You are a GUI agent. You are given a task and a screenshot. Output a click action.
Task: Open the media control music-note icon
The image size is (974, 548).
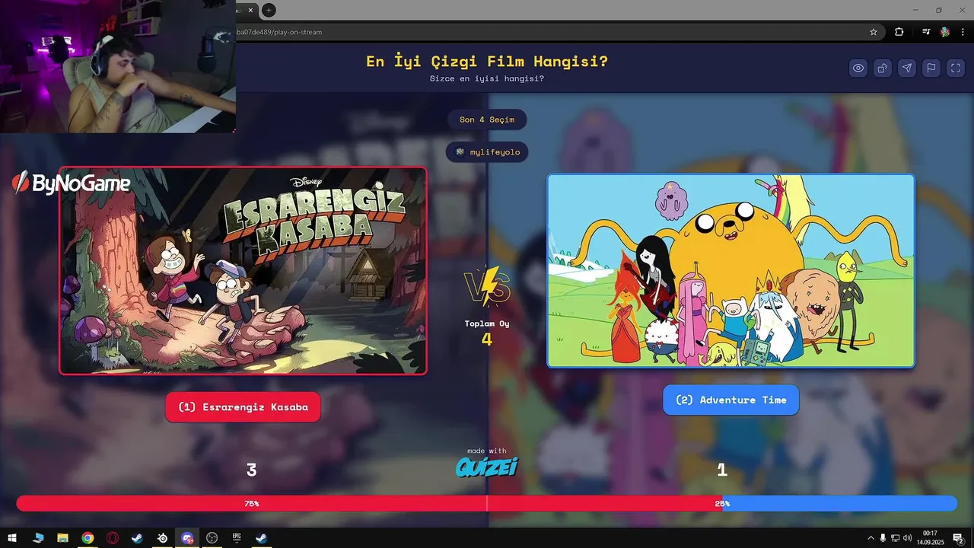pos(926,32)
